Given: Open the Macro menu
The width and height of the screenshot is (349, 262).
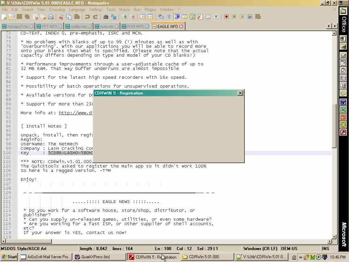Looking at the screenshot, I should 124,9.
